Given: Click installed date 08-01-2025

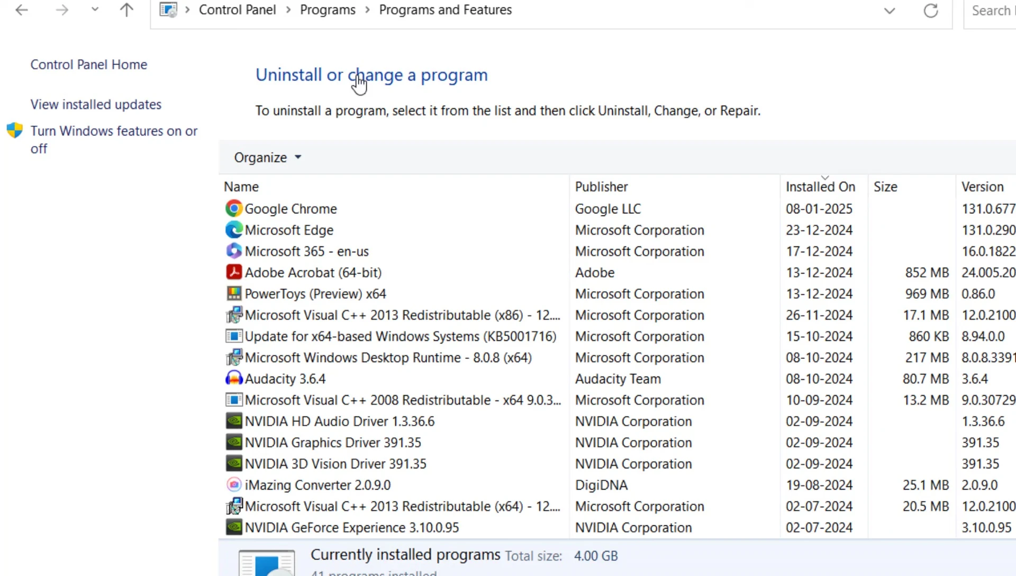Looking at the screenshot, I should 819,209.
